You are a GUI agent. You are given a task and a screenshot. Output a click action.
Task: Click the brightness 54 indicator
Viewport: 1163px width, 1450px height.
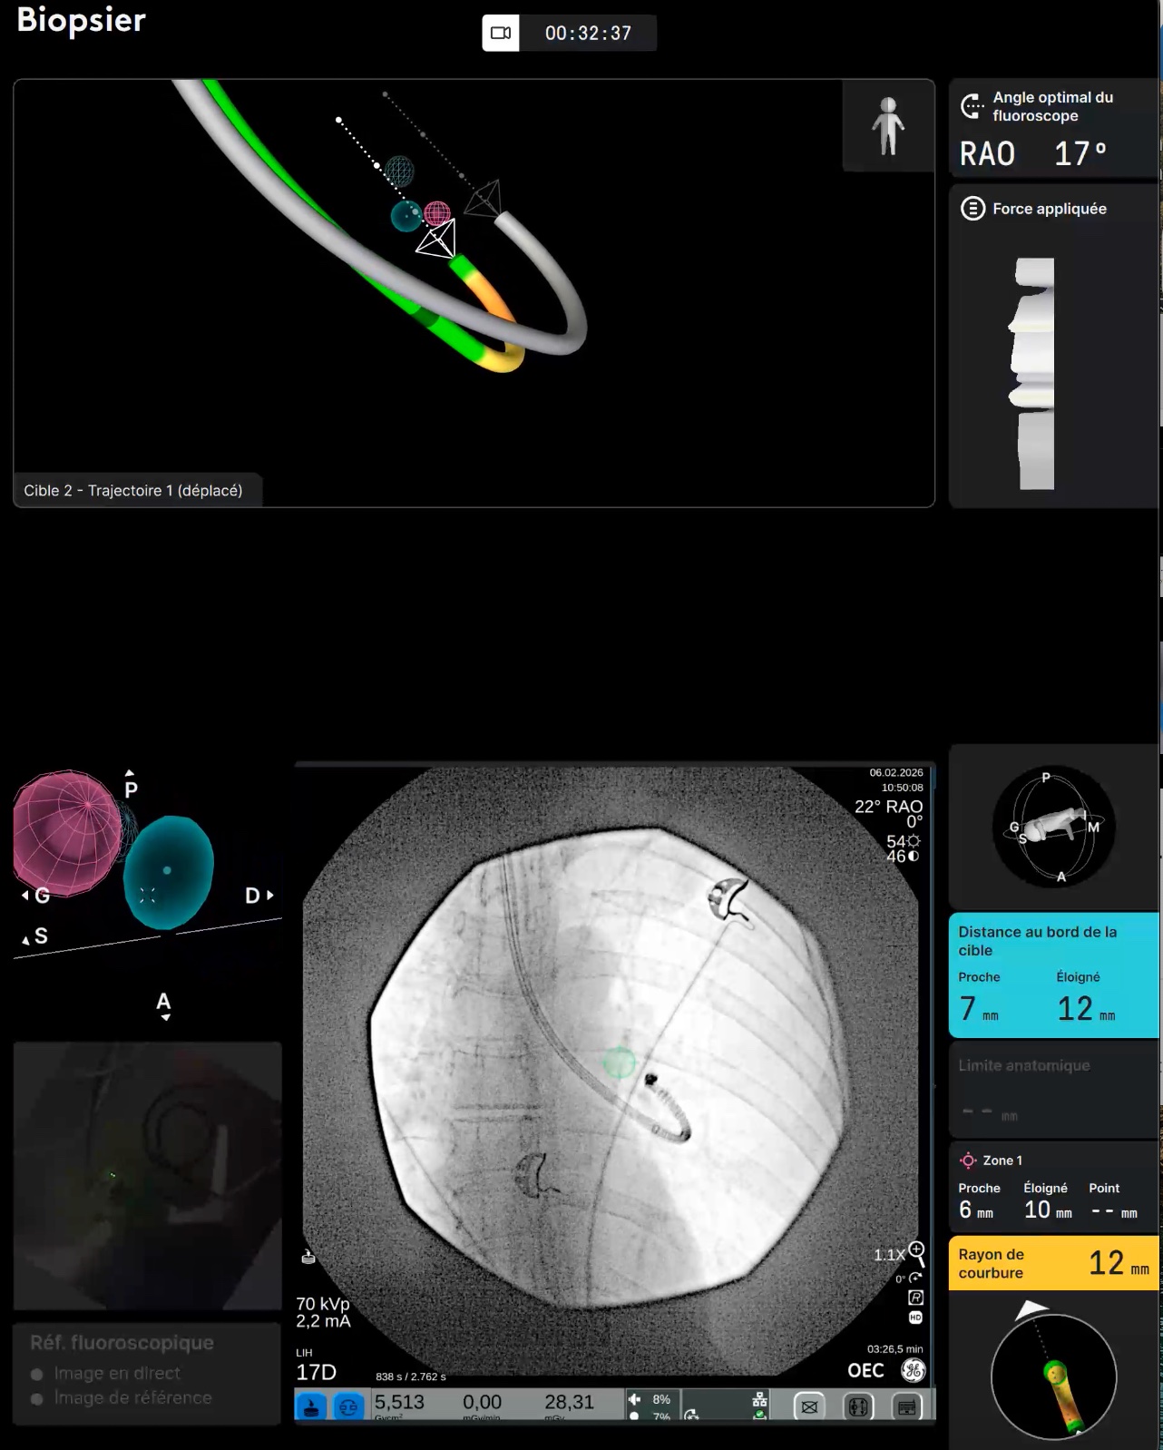point(904,841)
